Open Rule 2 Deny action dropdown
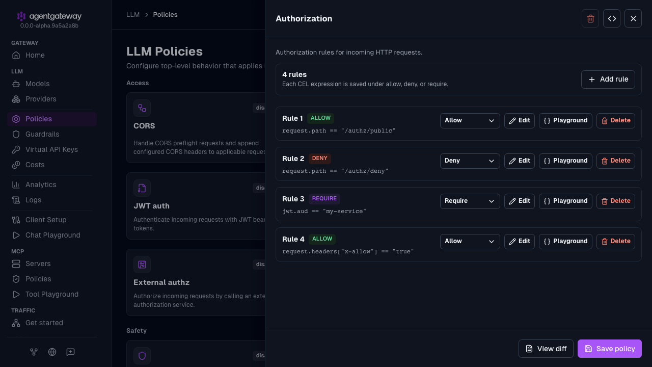 (470, 161)
